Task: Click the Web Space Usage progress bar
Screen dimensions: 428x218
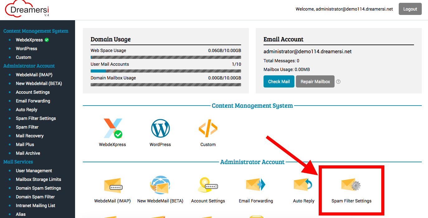Action: [166, 57]
